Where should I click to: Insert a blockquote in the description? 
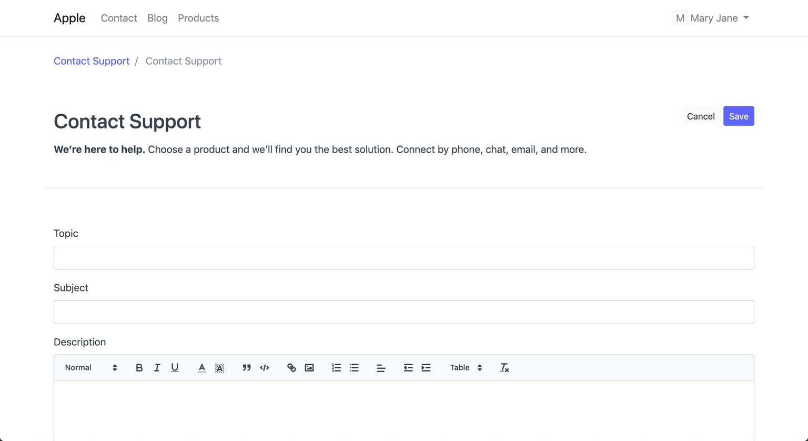(x=246, y=368)
